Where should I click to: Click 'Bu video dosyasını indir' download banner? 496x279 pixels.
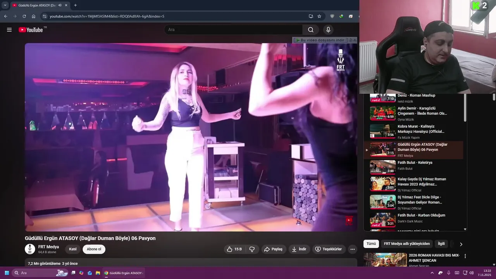[x=320, y=40]
